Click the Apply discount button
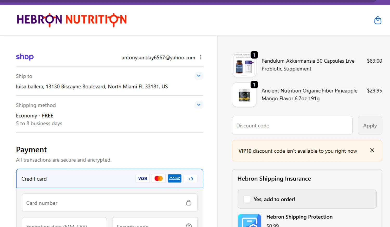The image size is (390, 227). [370, 125]
